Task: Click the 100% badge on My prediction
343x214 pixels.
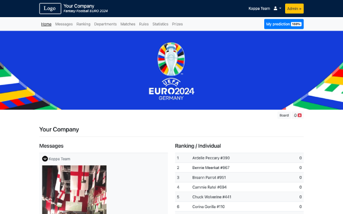Action: pyautogui.click(x=296, y=24)
